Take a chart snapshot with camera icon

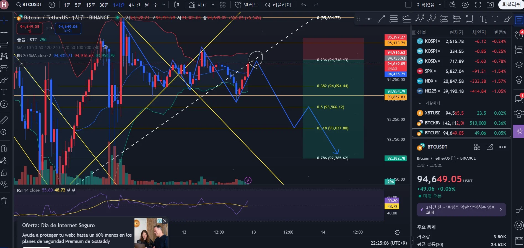490,5
